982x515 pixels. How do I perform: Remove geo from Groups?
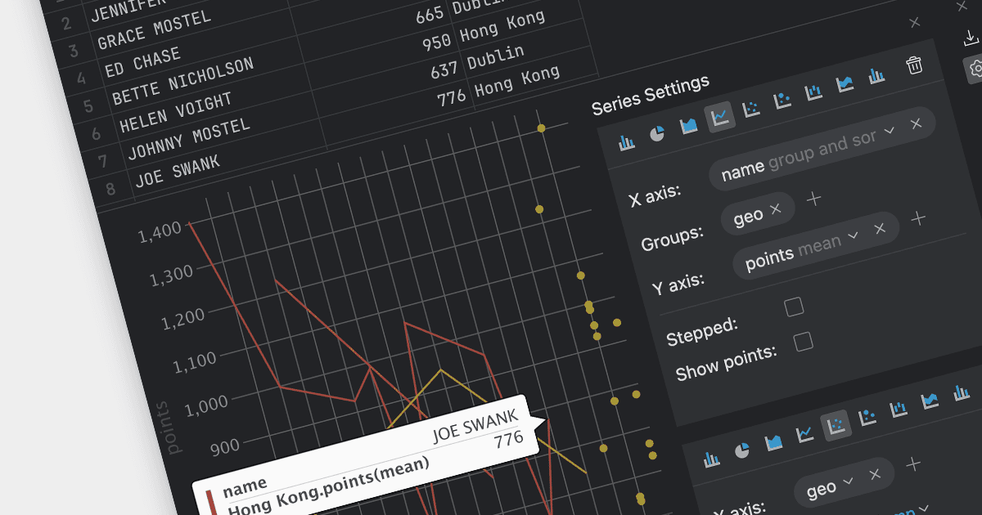(776, 209)
